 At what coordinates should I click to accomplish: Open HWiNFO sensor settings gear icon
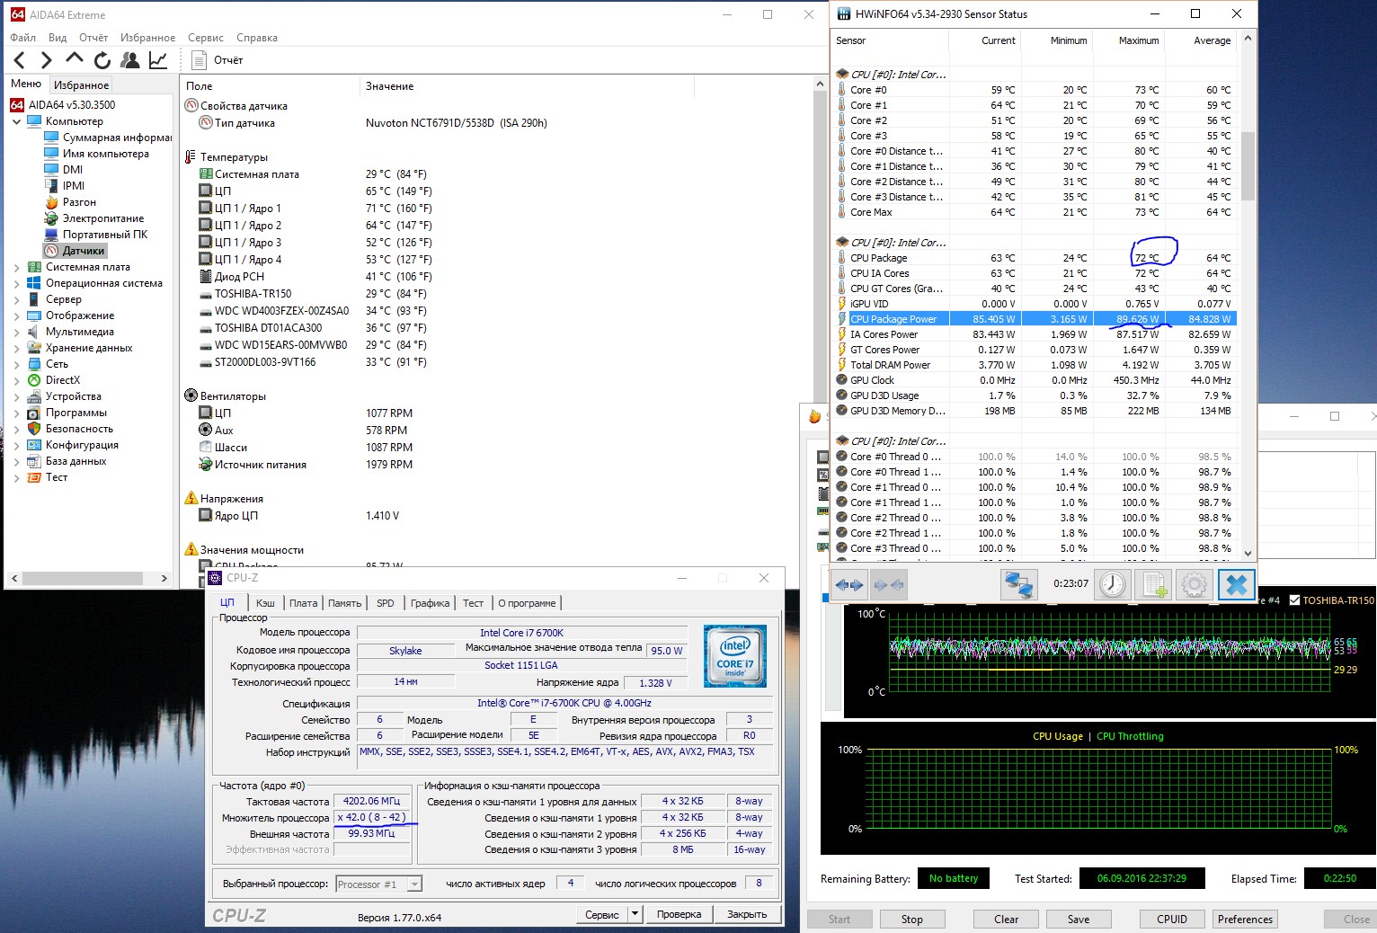pos(1195,584)
